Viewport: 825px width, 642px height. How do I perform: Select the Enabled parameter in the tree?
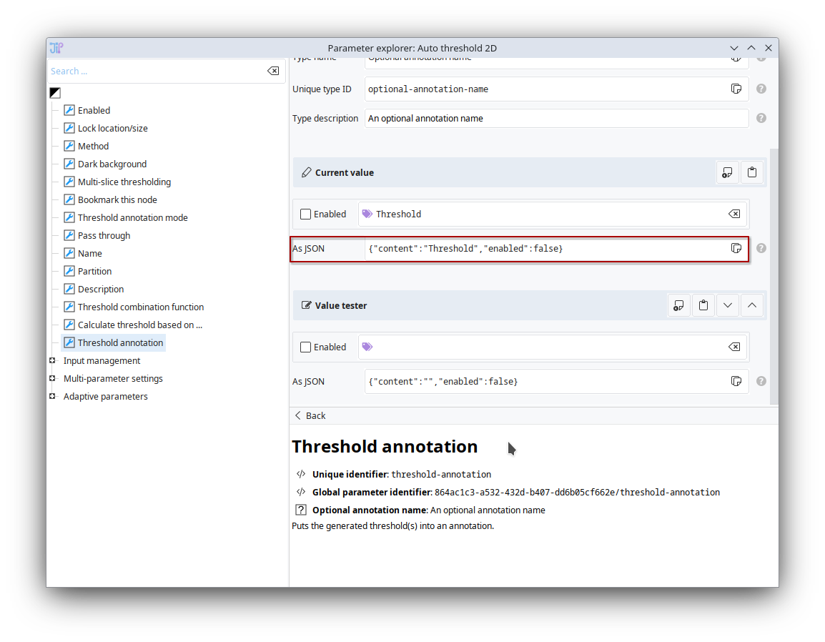pos(87,111)
